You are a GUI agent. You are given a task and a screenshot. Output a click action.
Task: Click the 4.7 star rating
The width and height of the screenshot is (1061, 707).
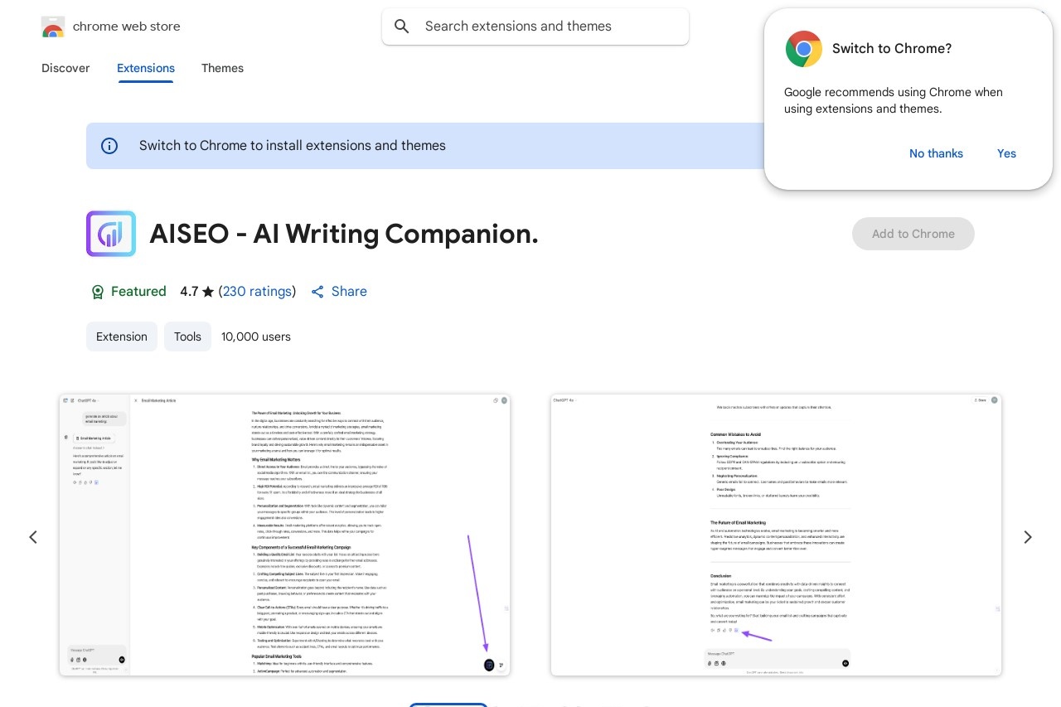[x=197, y=292]
